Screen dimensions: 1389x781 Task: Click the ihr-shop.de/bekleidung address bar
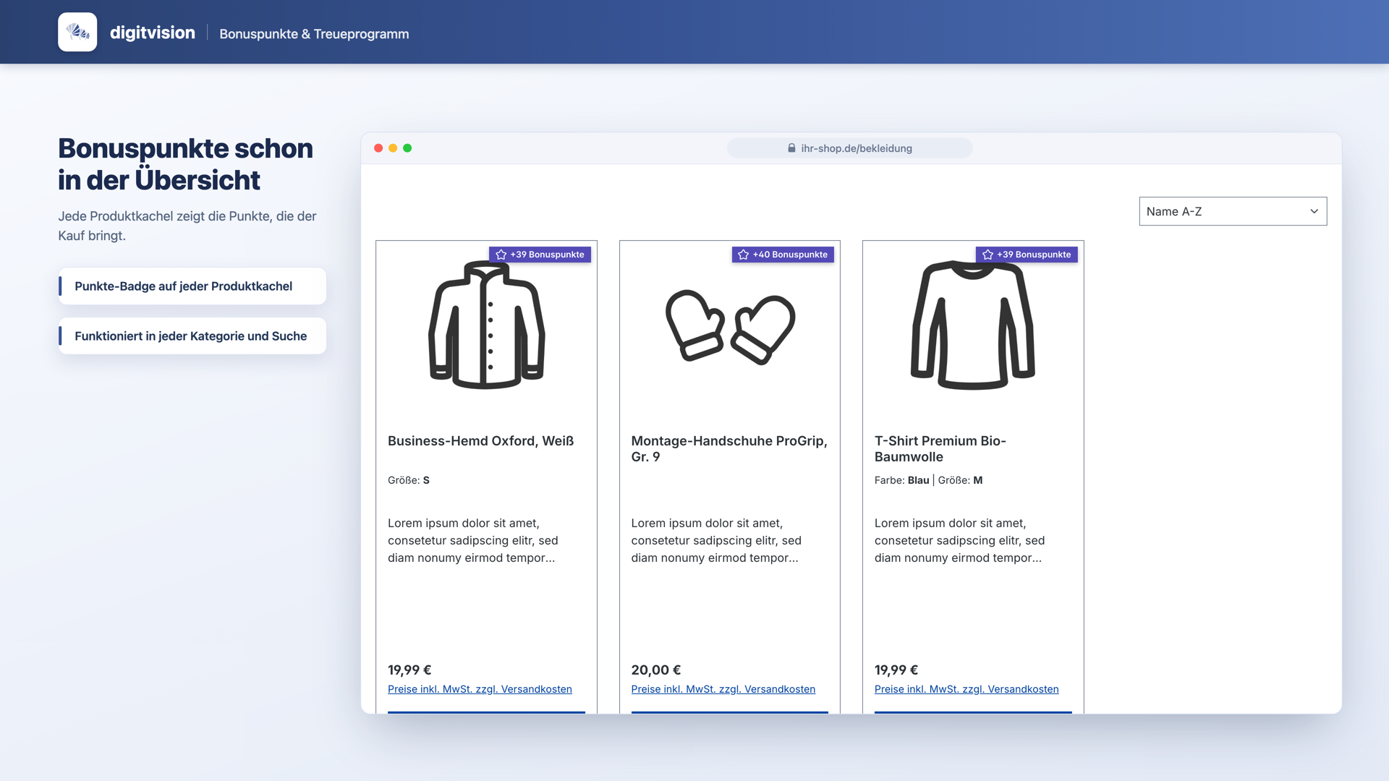(x=849, y=148)
